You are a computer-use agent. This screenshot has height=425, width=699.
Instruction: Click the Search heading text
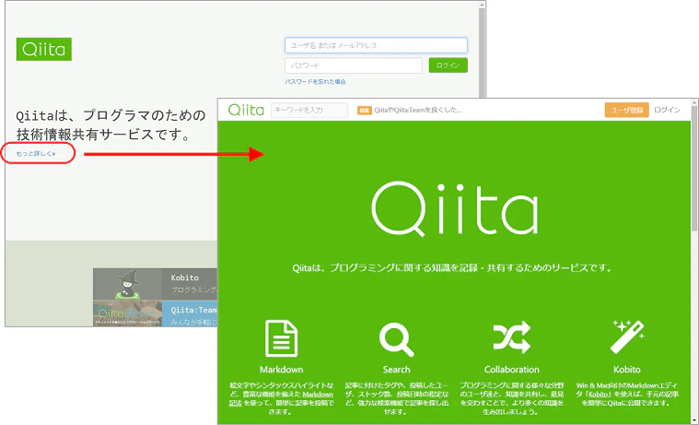[396, 370]
